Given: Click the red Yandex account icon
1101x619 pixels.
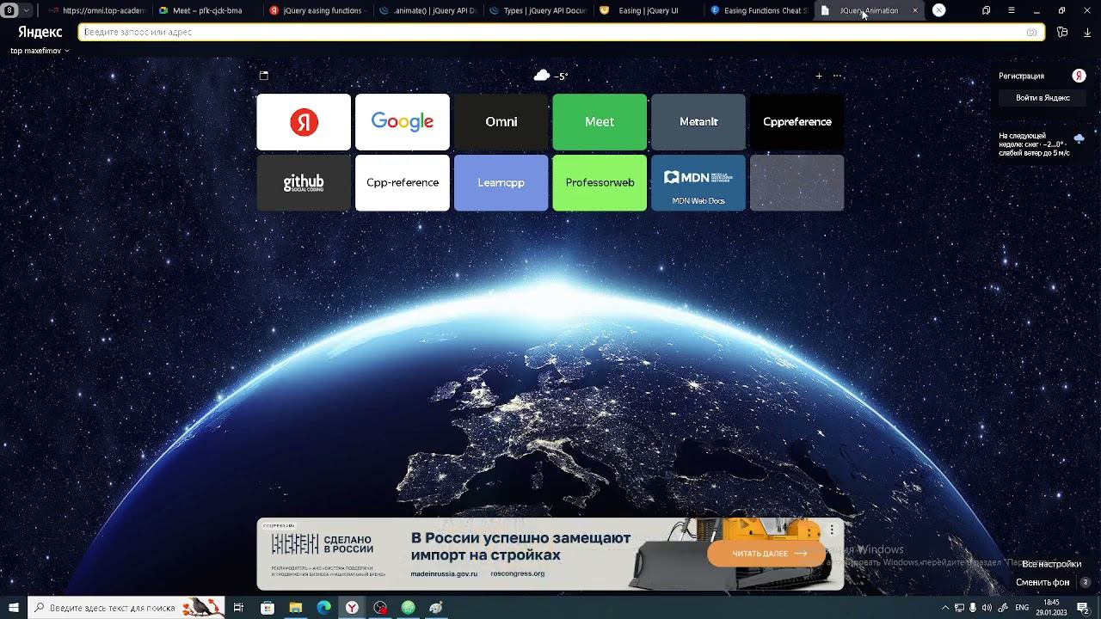Looking at the screenshot, I should coord(1079,76).
